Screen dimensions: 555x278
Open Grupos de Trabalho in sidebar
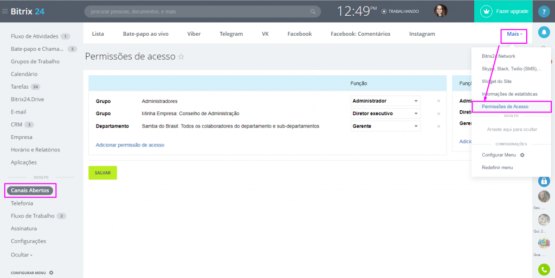35,62
